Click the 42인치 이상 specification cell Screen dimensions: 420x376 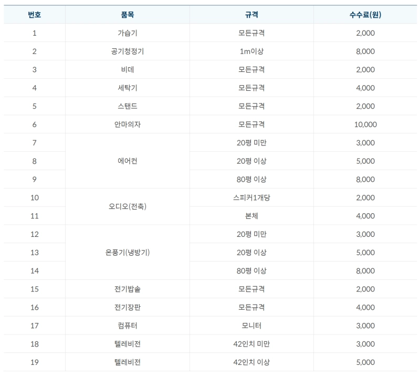click(251, 362)
